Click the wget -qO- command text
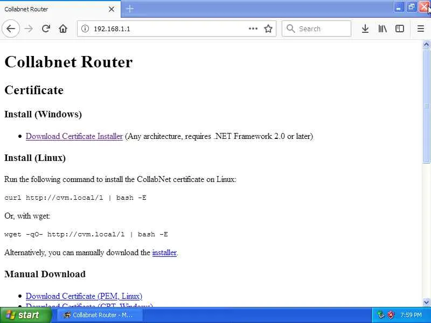 click(x=86, y=234)
